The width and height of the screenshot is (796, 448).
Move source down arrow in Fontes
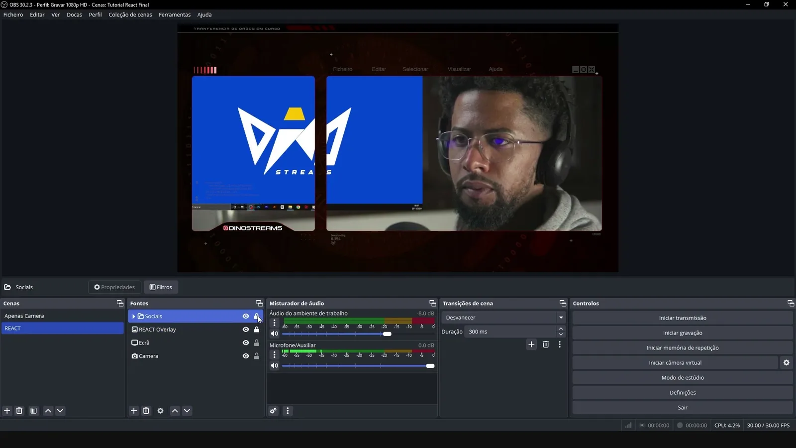187,411
